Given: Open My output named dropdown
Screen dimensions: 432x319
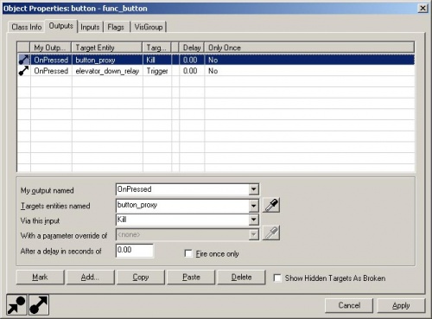Looking at the screenshot, I should [253, 189].
